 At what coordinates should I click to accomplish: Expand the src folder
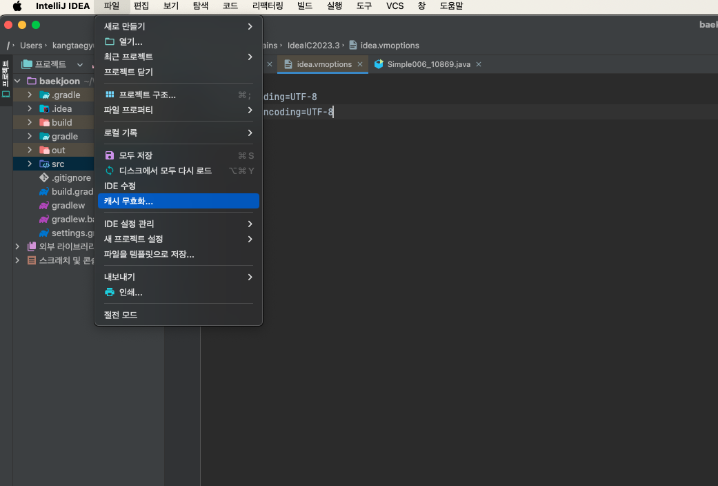tap(30, 164)
